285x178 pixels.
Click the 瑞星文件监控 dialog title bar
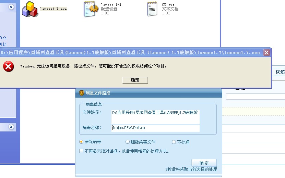click(x=149, y=93)
